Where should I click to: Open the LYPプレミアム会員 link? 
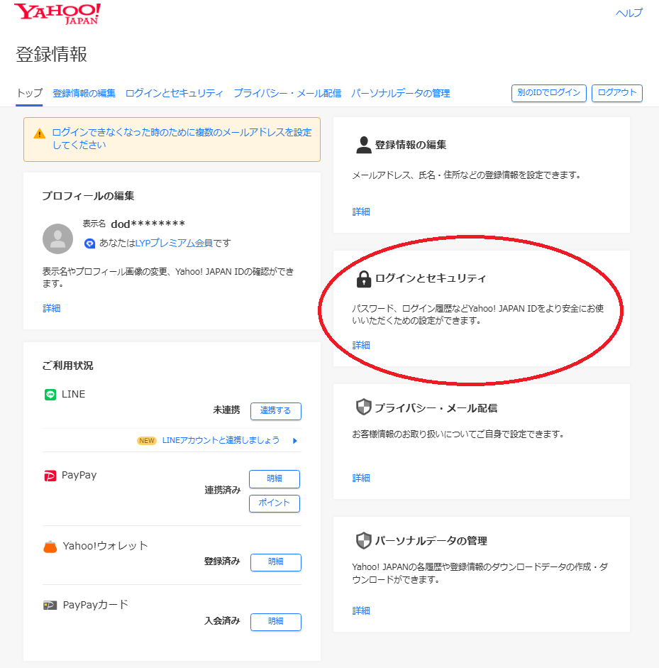(174, 243)
